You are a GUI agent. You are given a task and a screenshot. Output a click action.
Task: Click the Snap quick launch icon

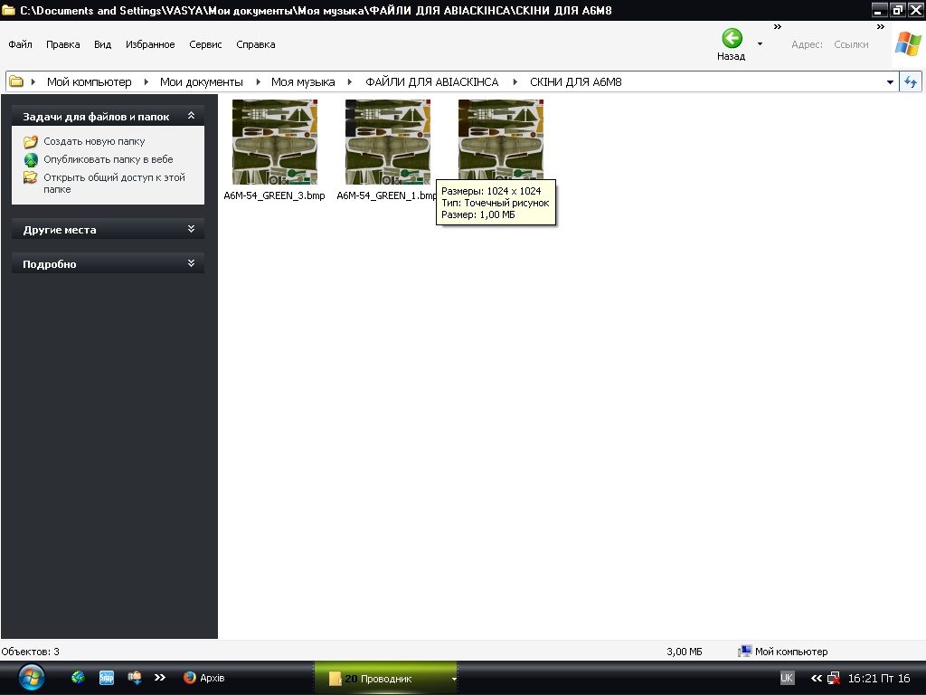click(107, 677)
